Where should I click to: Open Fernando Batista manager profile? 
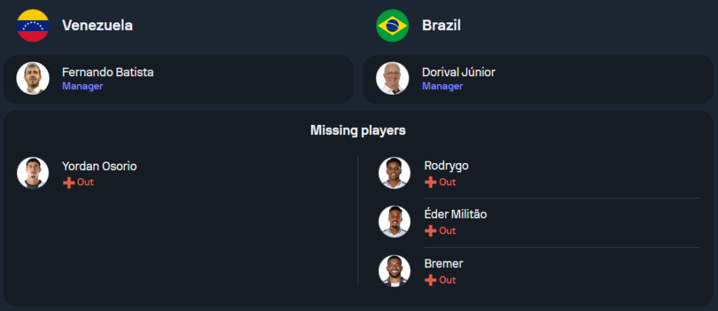point(108,73)
